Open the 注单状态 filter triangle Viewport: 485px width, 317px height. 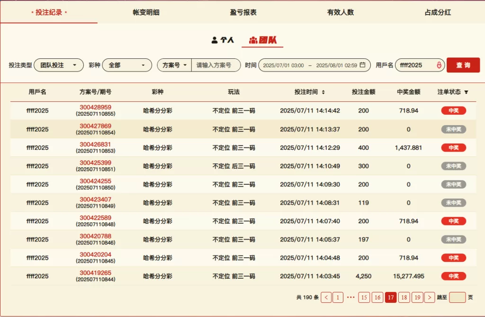click(466, 92)
